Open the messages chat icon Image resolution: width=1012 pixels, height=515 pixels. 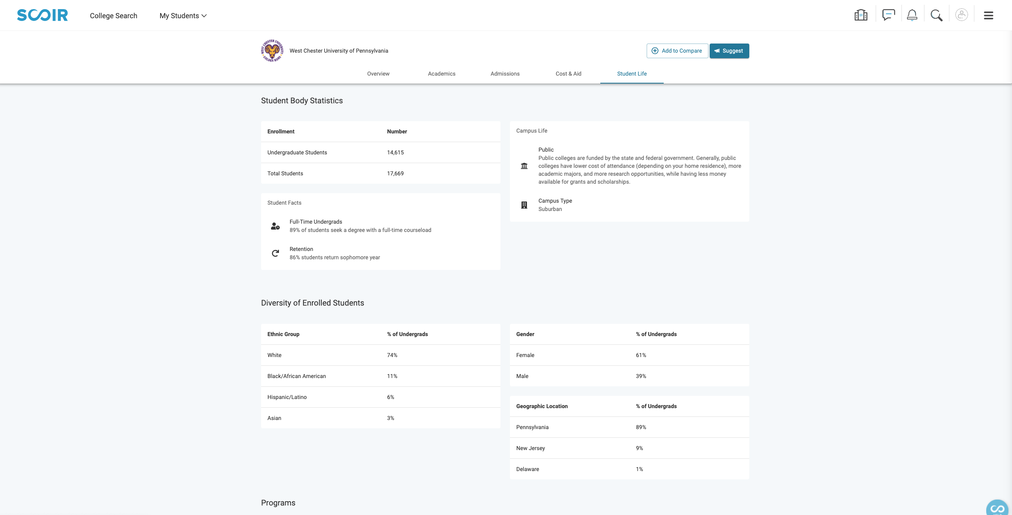tap(888, 15)
